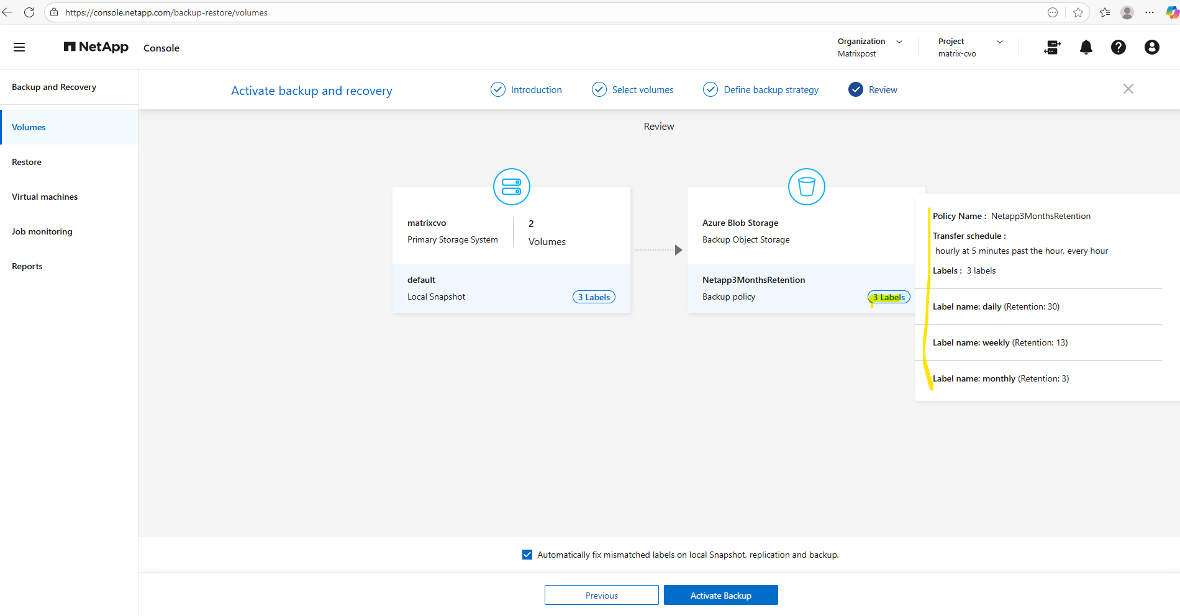The width and height of the screenshot is (1180, 616).
Task: Click the agents/connector icon in header
Action: pos(1052,47)
